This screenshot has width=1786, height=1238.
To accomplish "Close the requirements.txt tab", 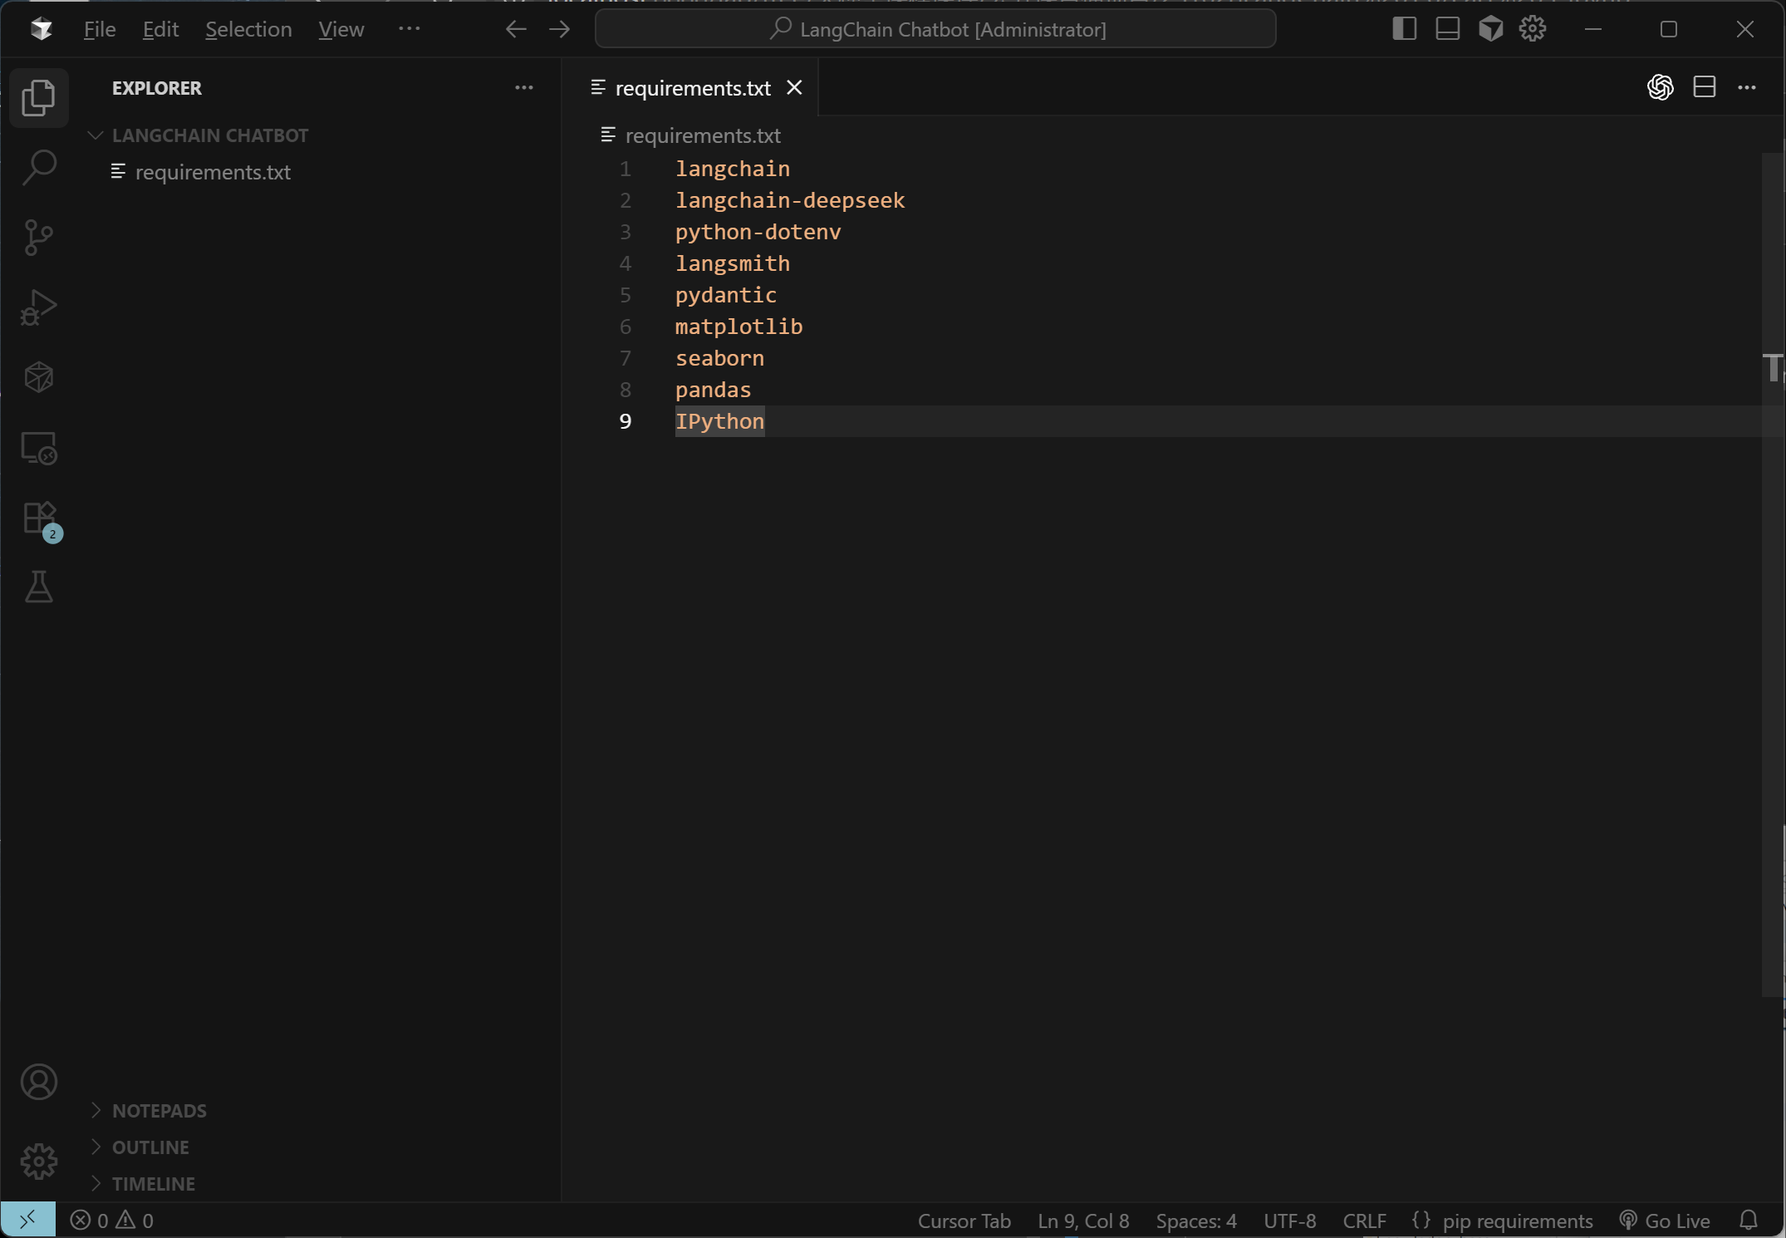I will pyautogui.click(x=795, y=87).
